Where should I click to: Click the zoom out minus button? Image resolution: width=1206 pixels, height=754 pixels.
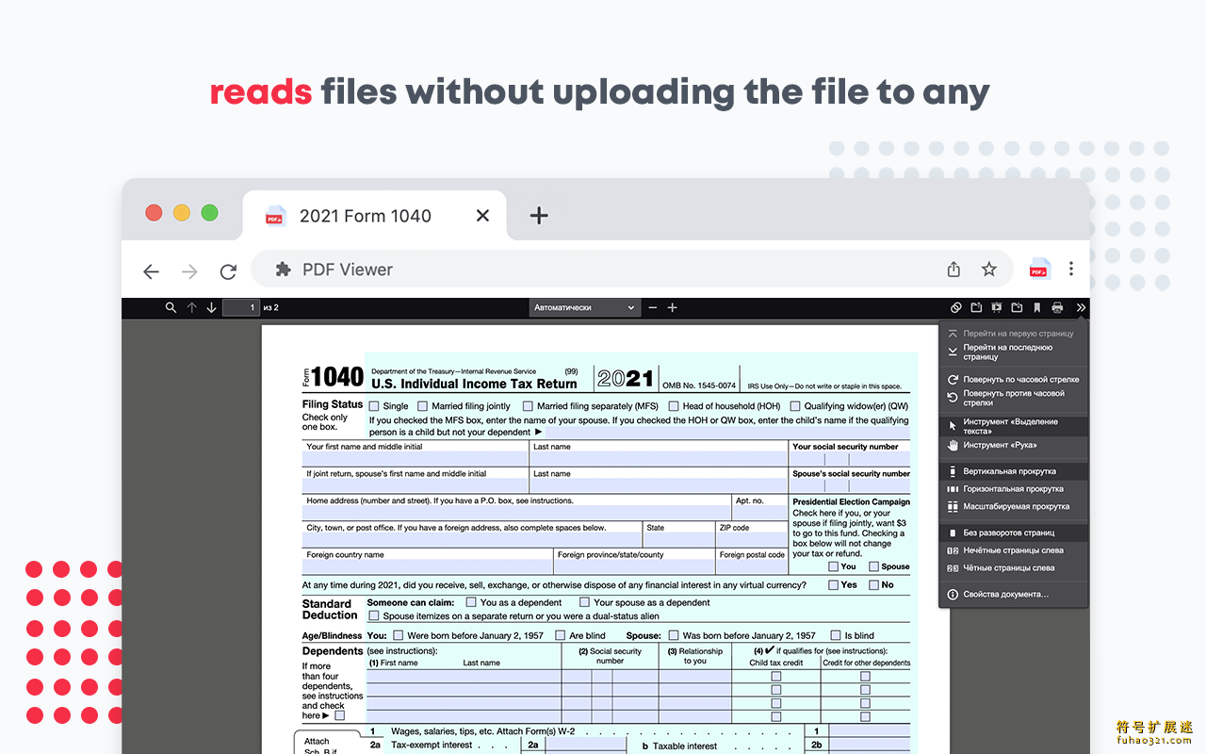[653, 307]
